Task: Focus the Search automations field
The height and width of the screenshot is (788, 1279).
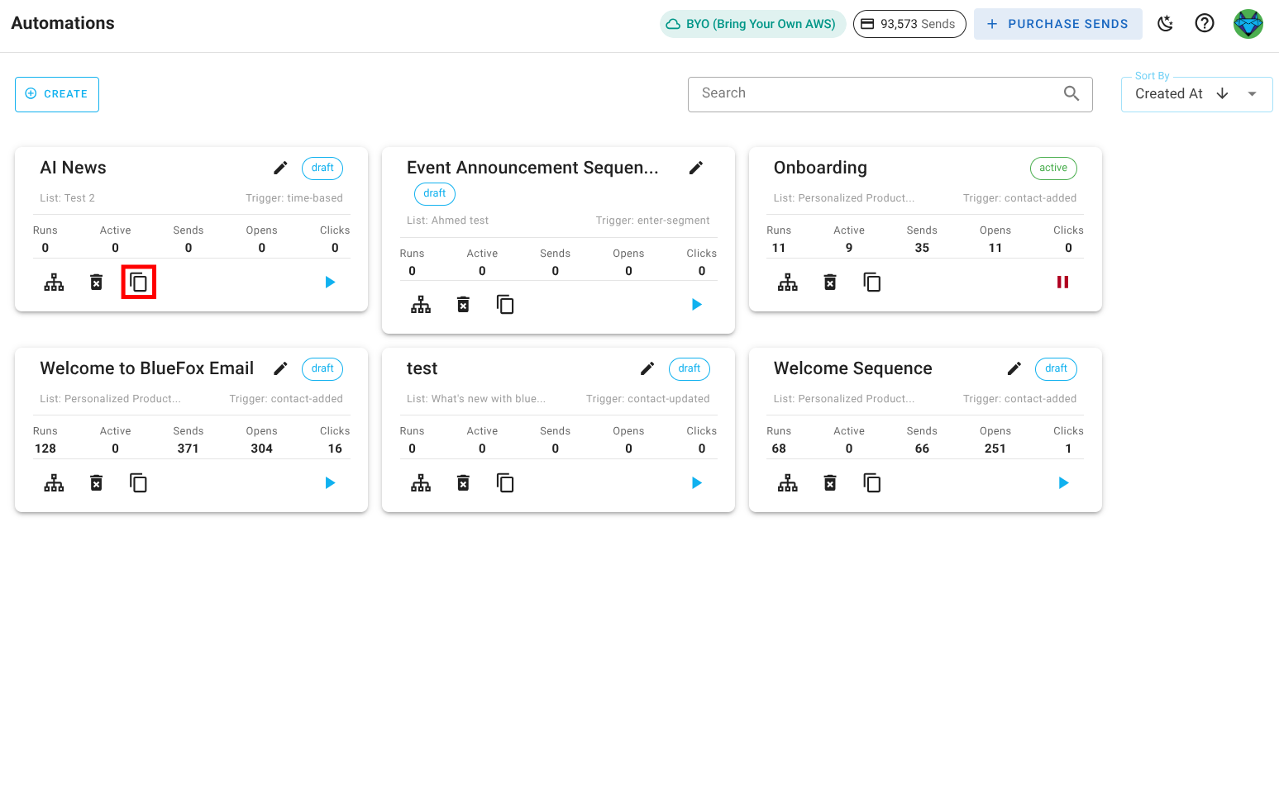Action: point(890,94)
